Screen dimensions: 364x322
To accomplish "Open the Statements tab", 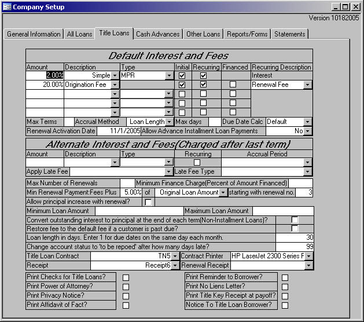I will click(x=289, y=34).
